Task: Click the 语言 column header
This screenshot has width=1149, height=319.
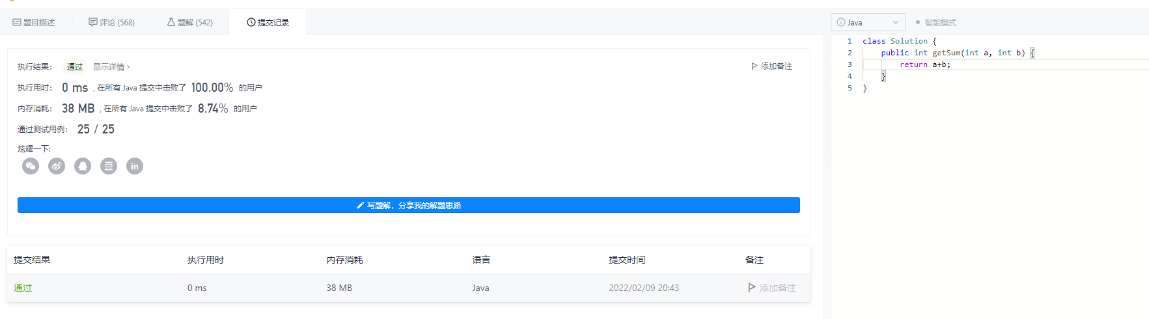Action: pyautogui.click(x=482, y=260)
